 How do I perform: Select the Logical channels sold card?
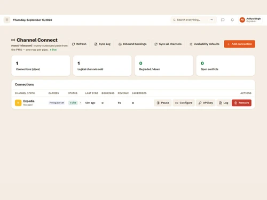[102, 66]
